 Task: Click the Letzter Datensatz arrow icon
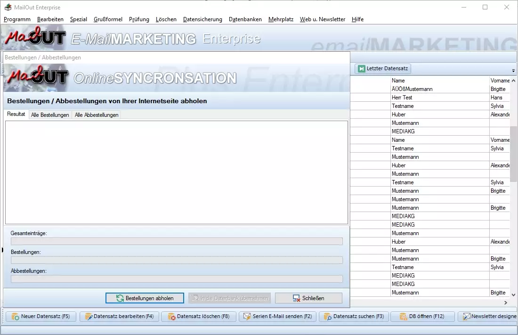pos(361,69)
